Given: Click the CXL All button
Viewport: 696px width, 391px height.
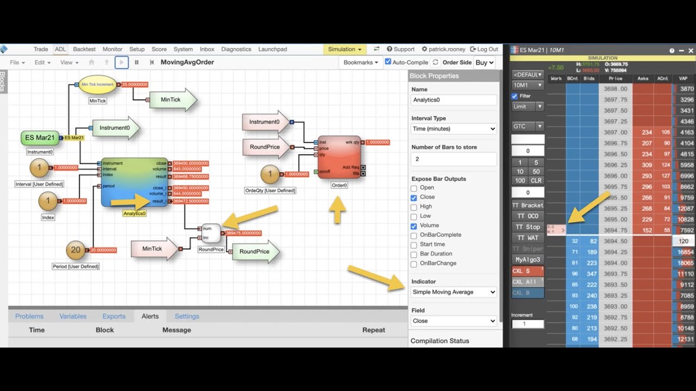Looking at the screenshot, I should point(527,282).
